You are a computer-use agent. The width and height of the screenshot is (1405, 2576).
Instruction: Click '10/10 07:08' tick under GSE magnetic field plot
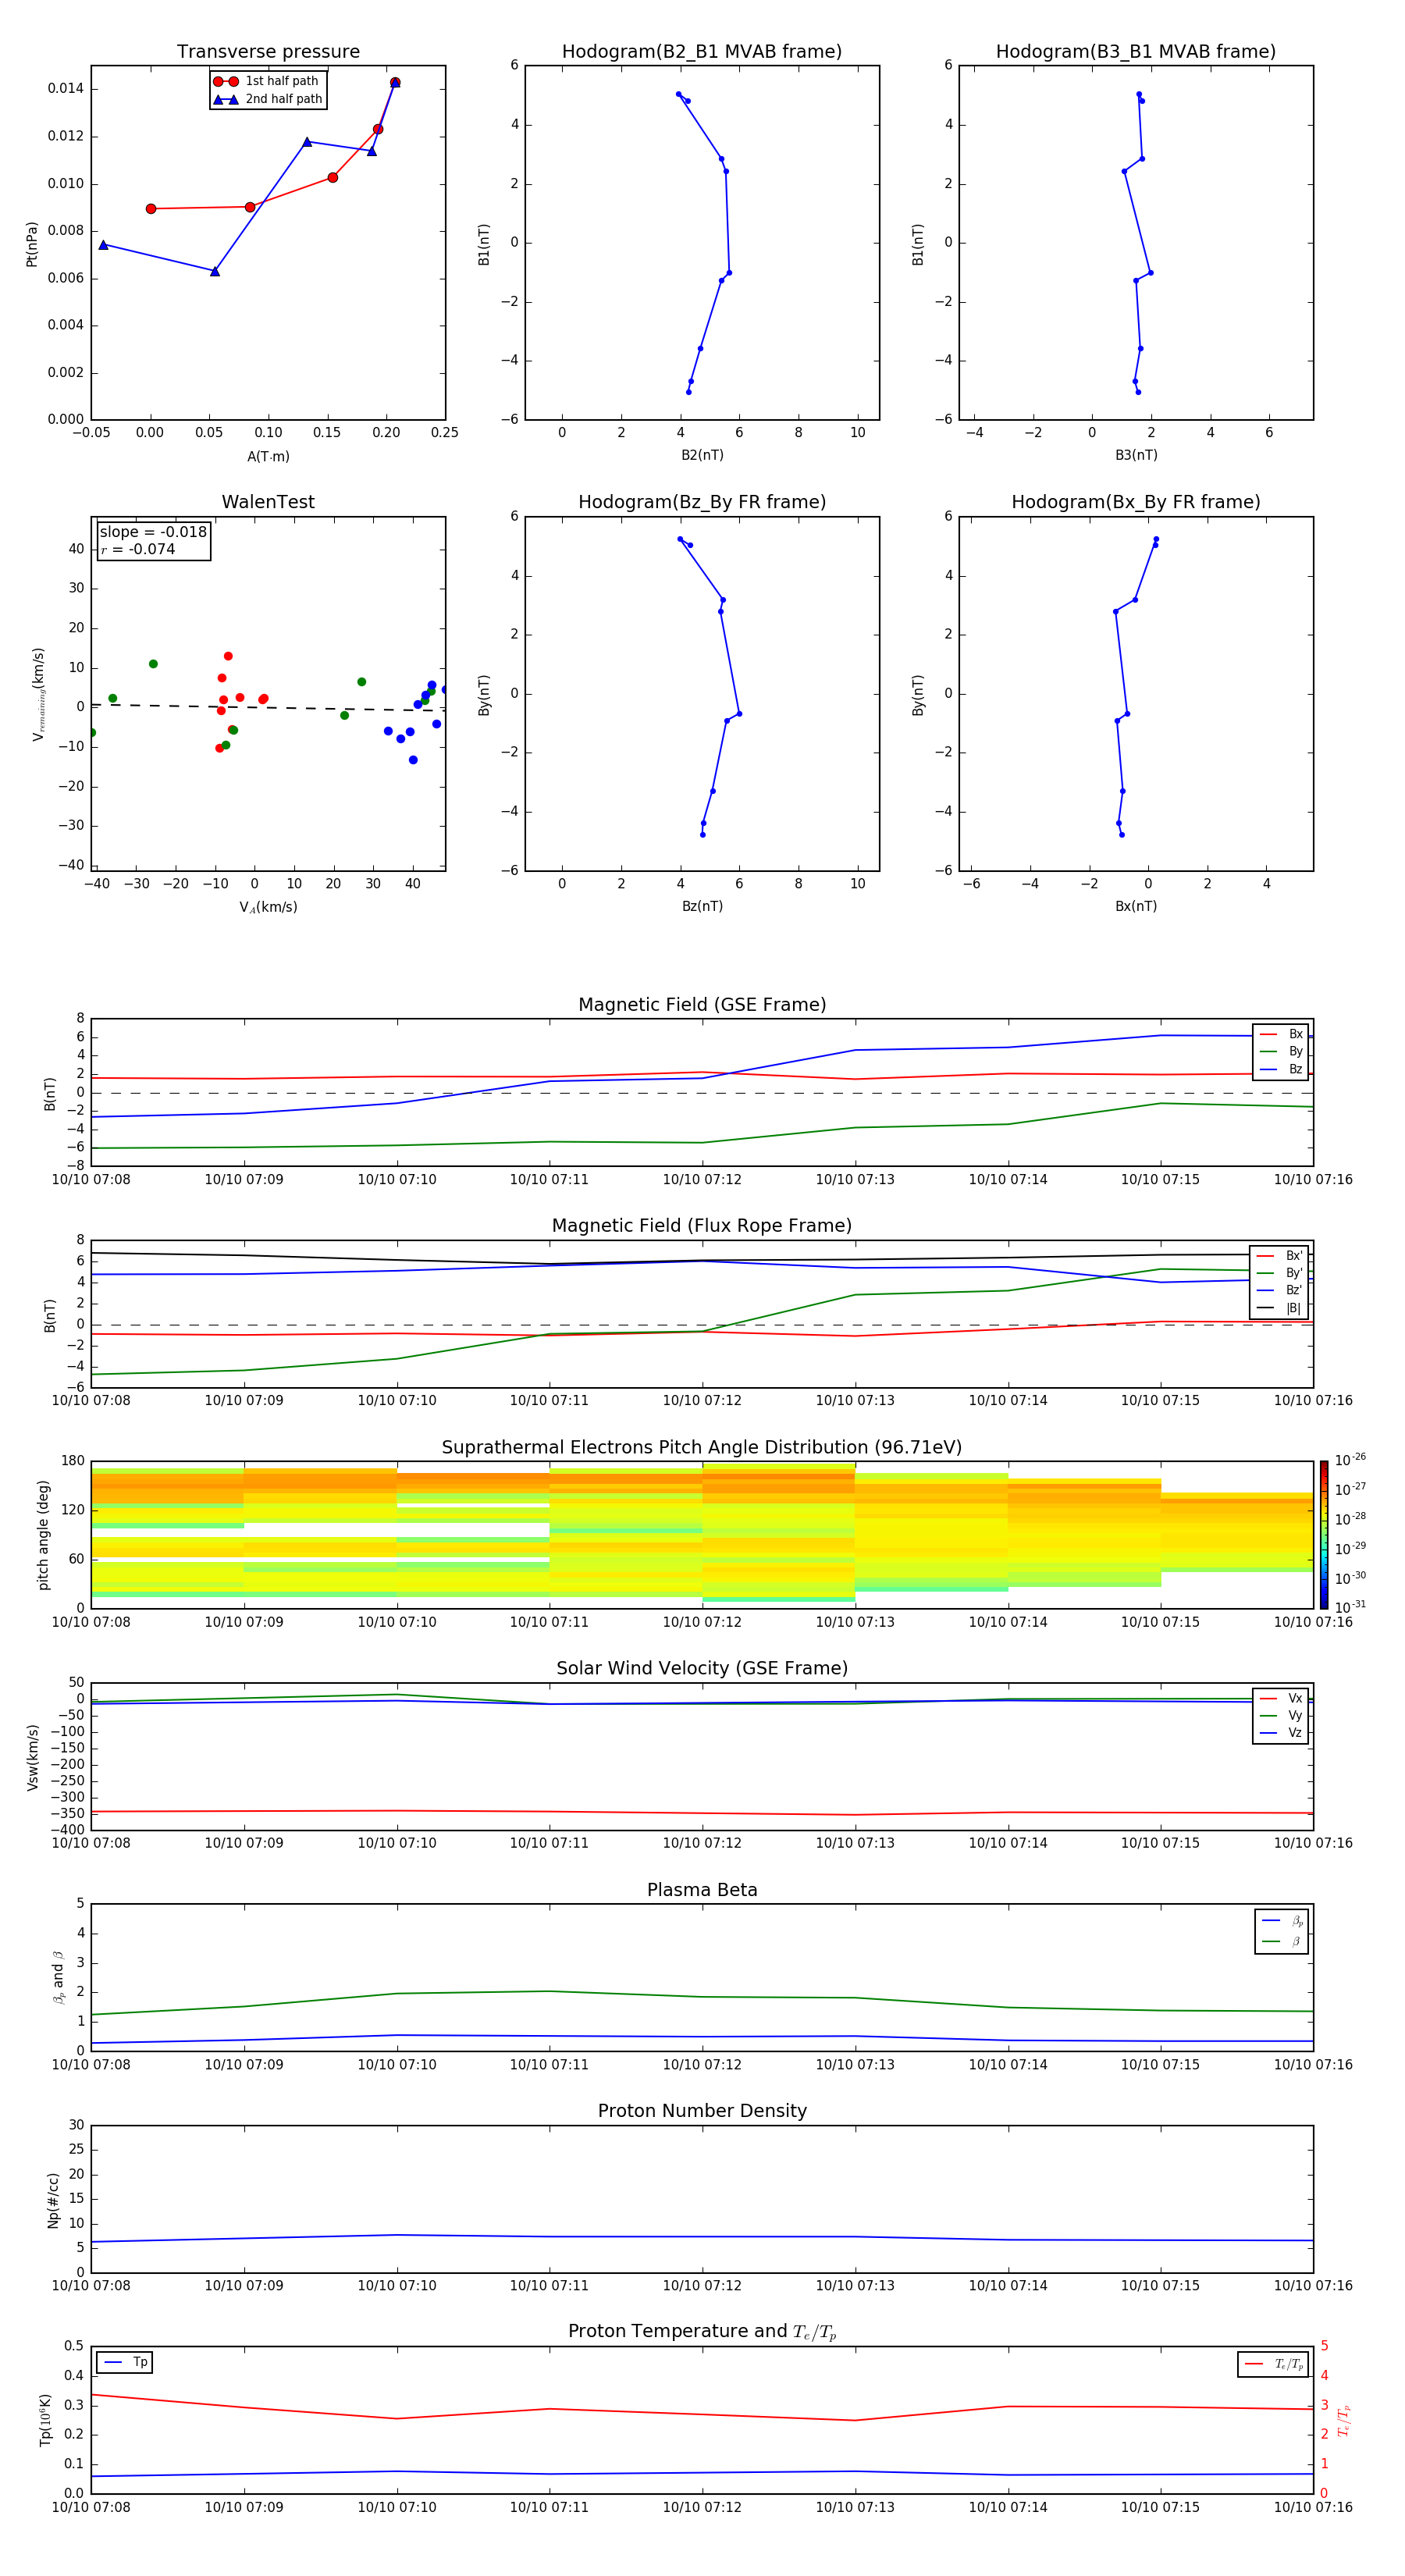pos(91,1179)
